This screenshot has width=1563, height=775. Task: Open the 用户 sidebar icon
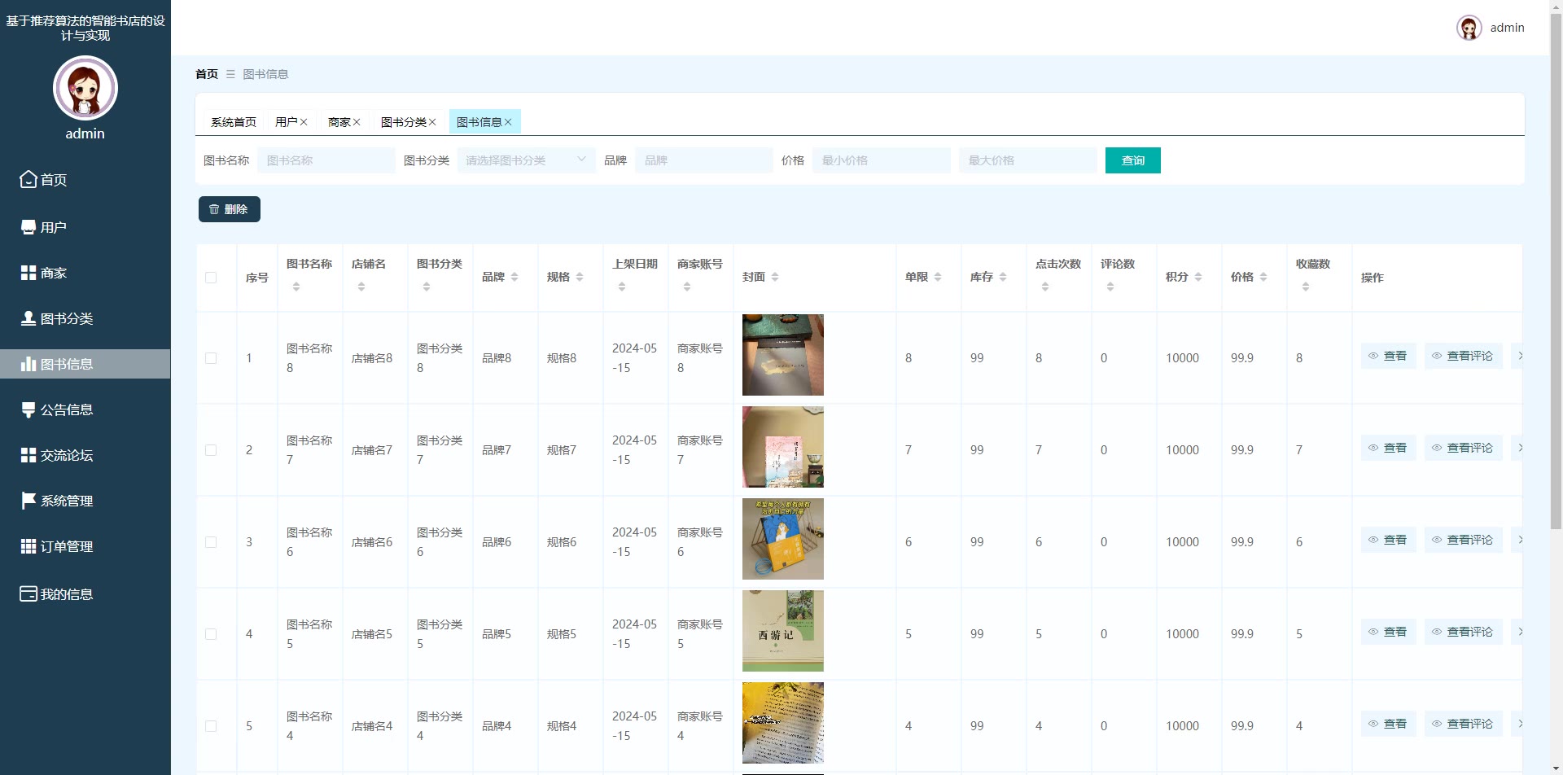coord(28,227)
